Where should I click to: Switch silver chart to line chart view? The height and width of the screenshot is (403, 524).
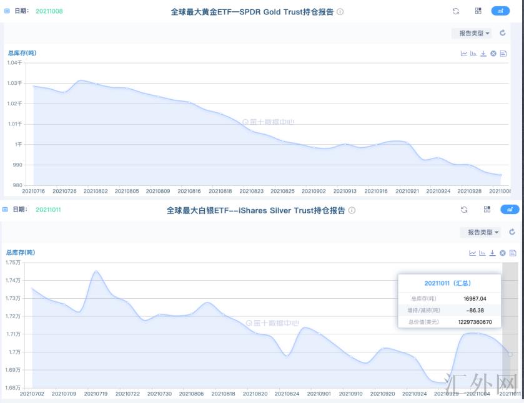473,253
